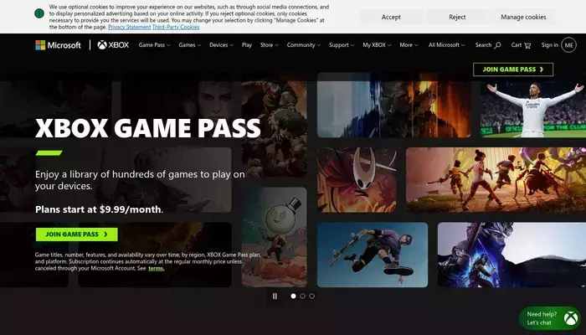Click the outlined Join Game Pass button in header
The image size is (586, 335).
(513, 70)
